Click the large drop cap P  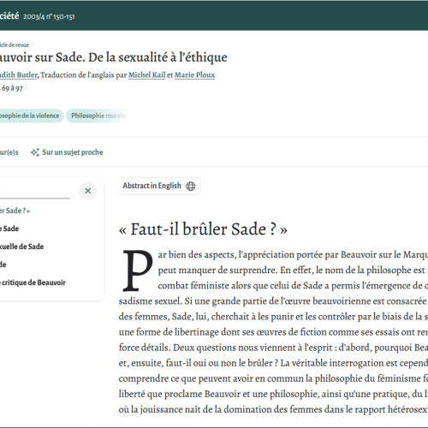click(138, 270)
